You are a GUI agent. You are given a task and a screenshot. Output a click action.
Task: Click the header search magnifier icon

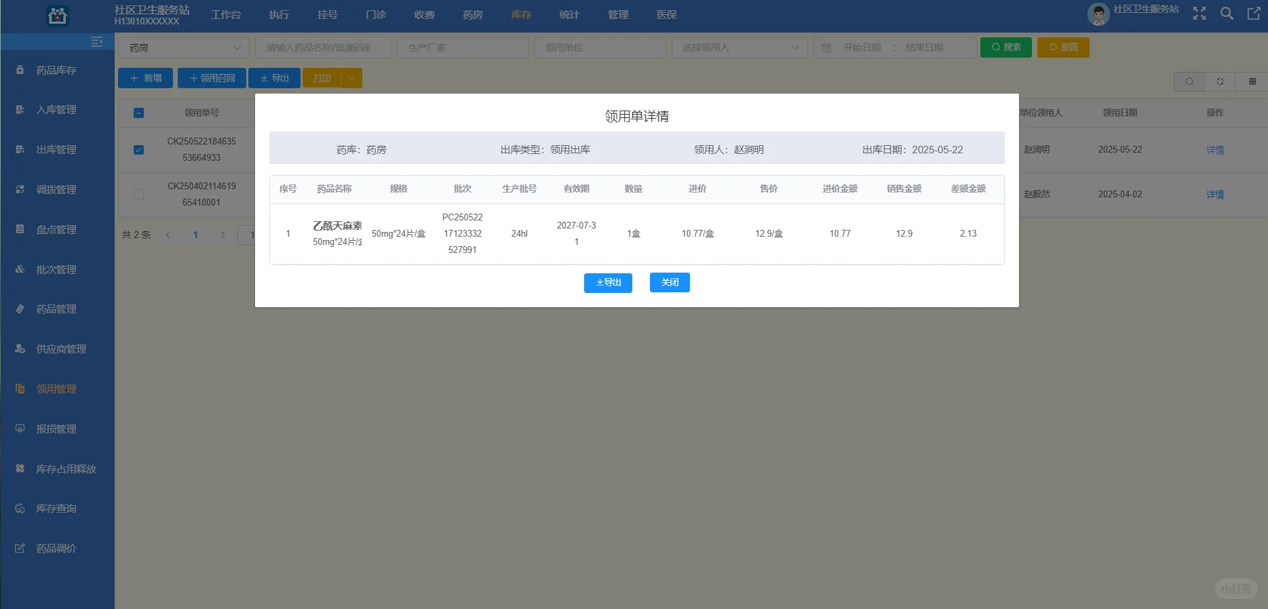(1227, 14)
